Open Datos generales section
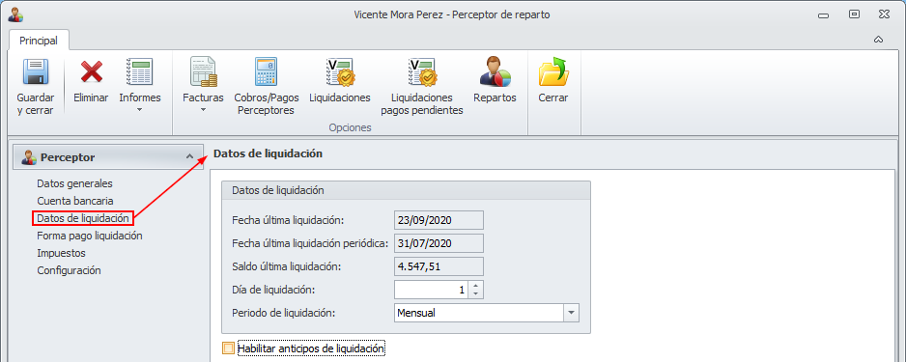 pos(74,183)
